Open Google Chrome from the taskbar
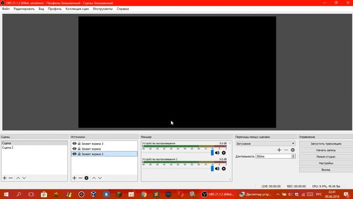Viewport: 353px width, 199px height. click(143, 194)
